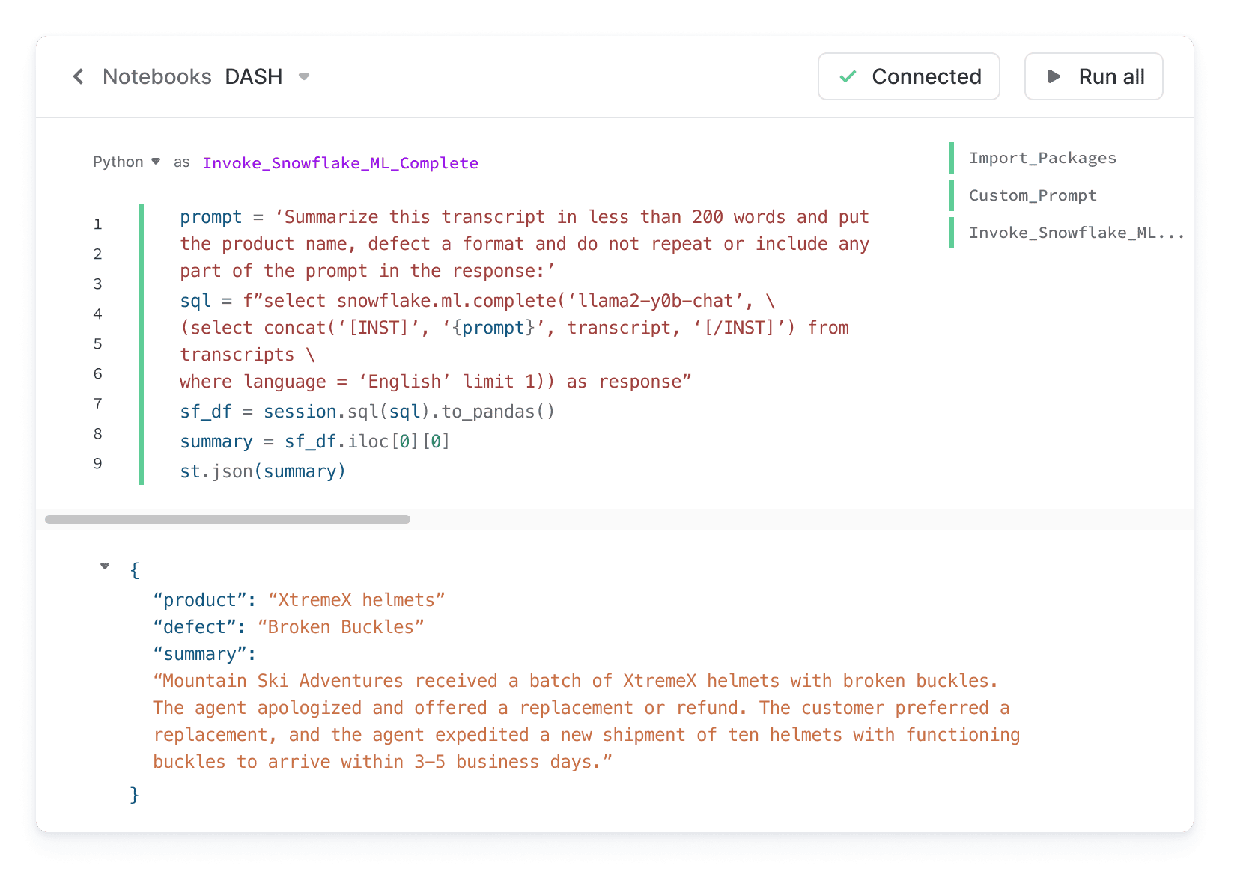Click the output text starting "Mountain Ski Adventures"

click(586, 721)
